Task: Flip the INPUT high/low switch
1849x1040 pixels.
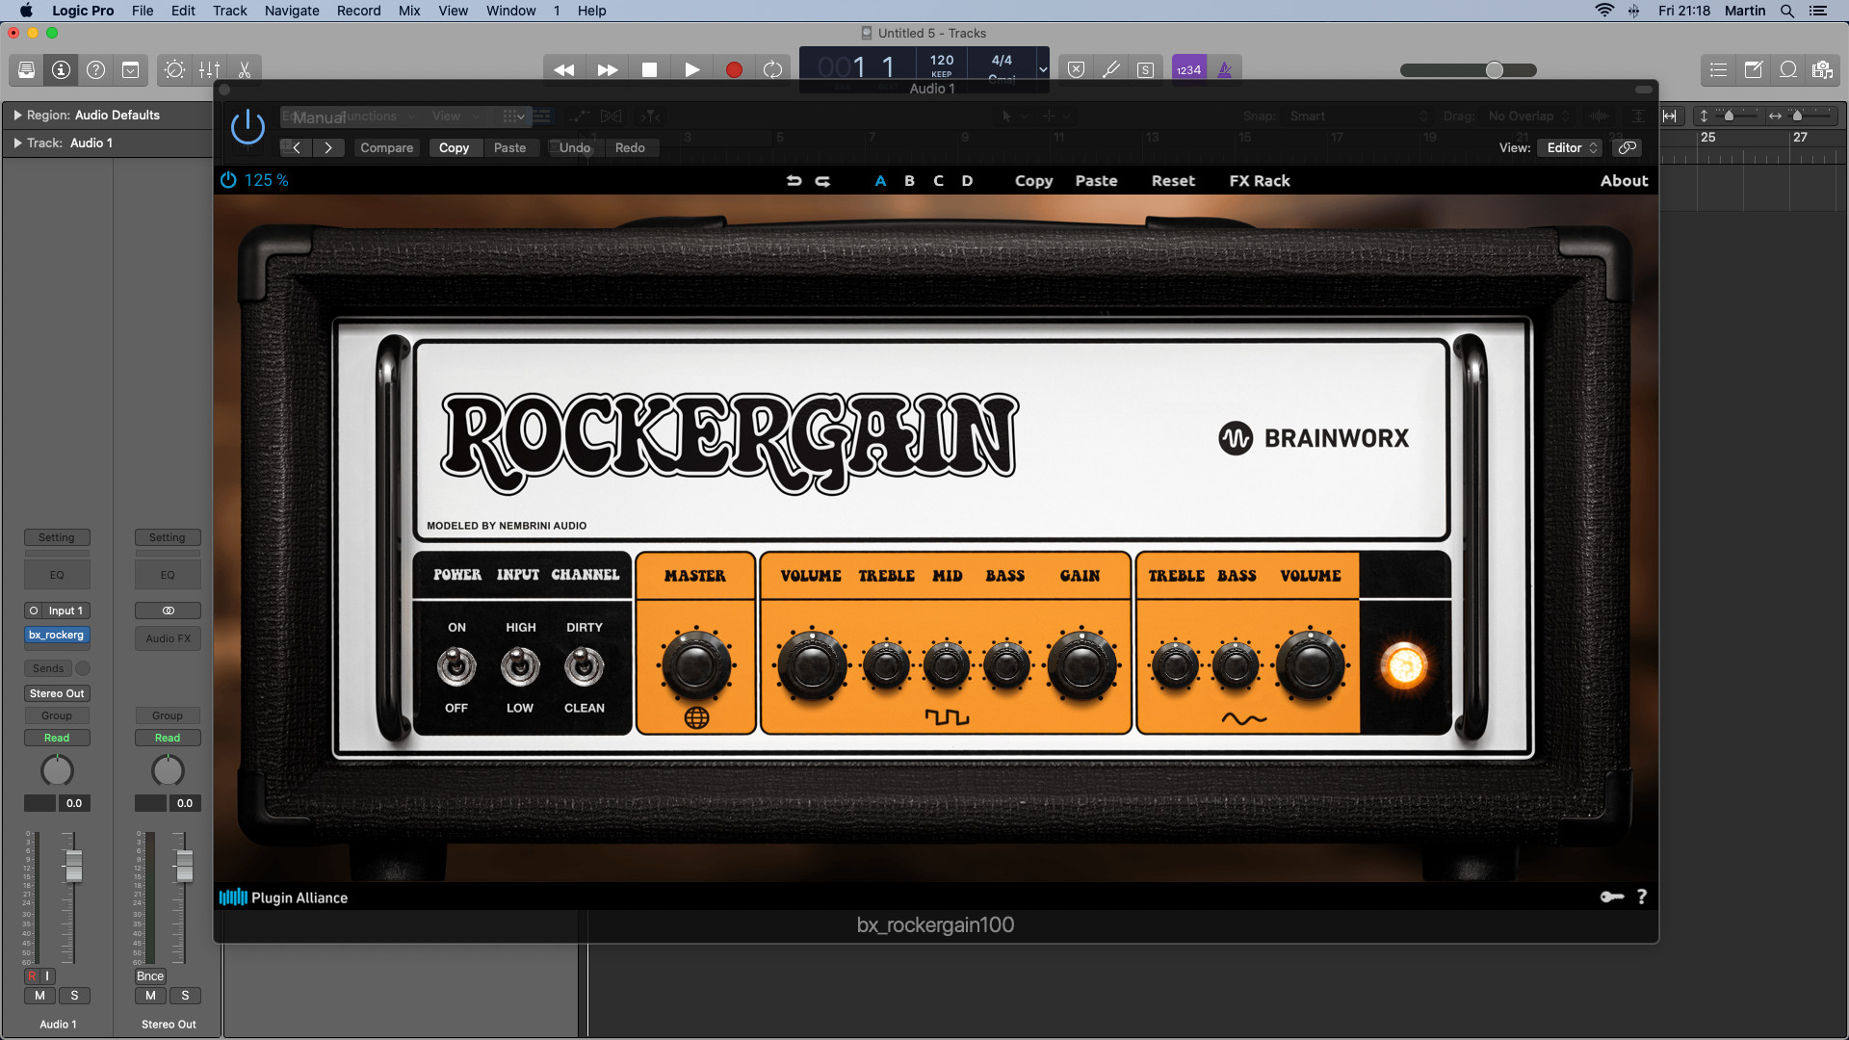Action: tap(520, 666)
